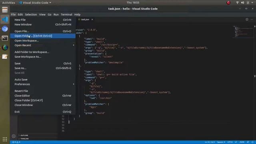Open the Help menu
The image size is (256, 144).
pyautogui.click(x=77, y=14)
